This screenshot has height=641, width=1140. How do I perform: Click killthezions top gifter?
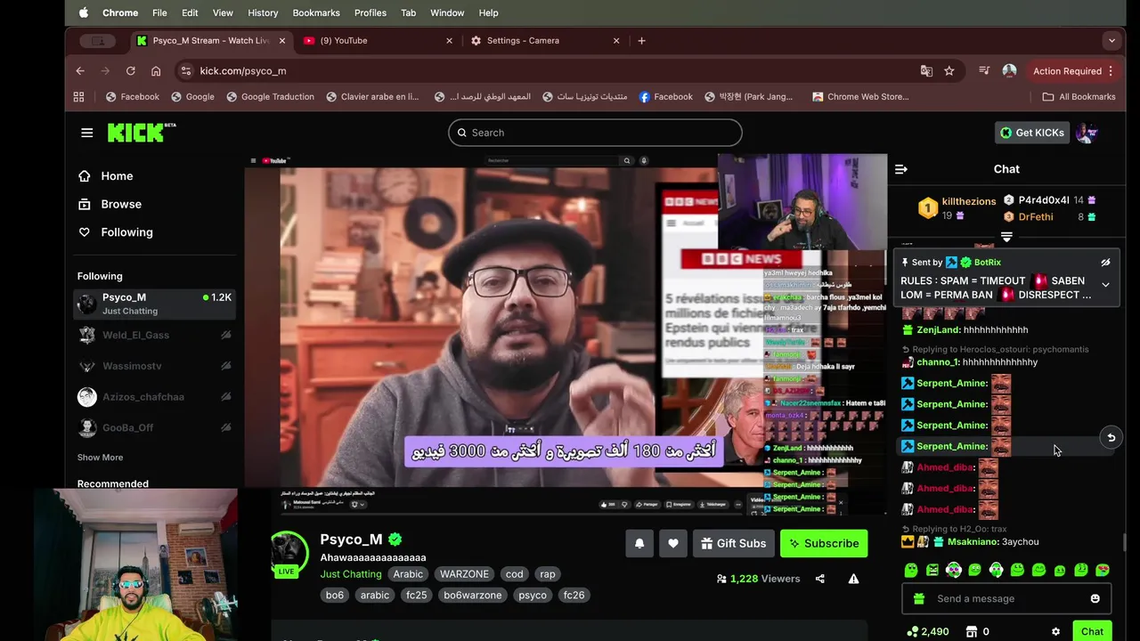tap(969, 202)
